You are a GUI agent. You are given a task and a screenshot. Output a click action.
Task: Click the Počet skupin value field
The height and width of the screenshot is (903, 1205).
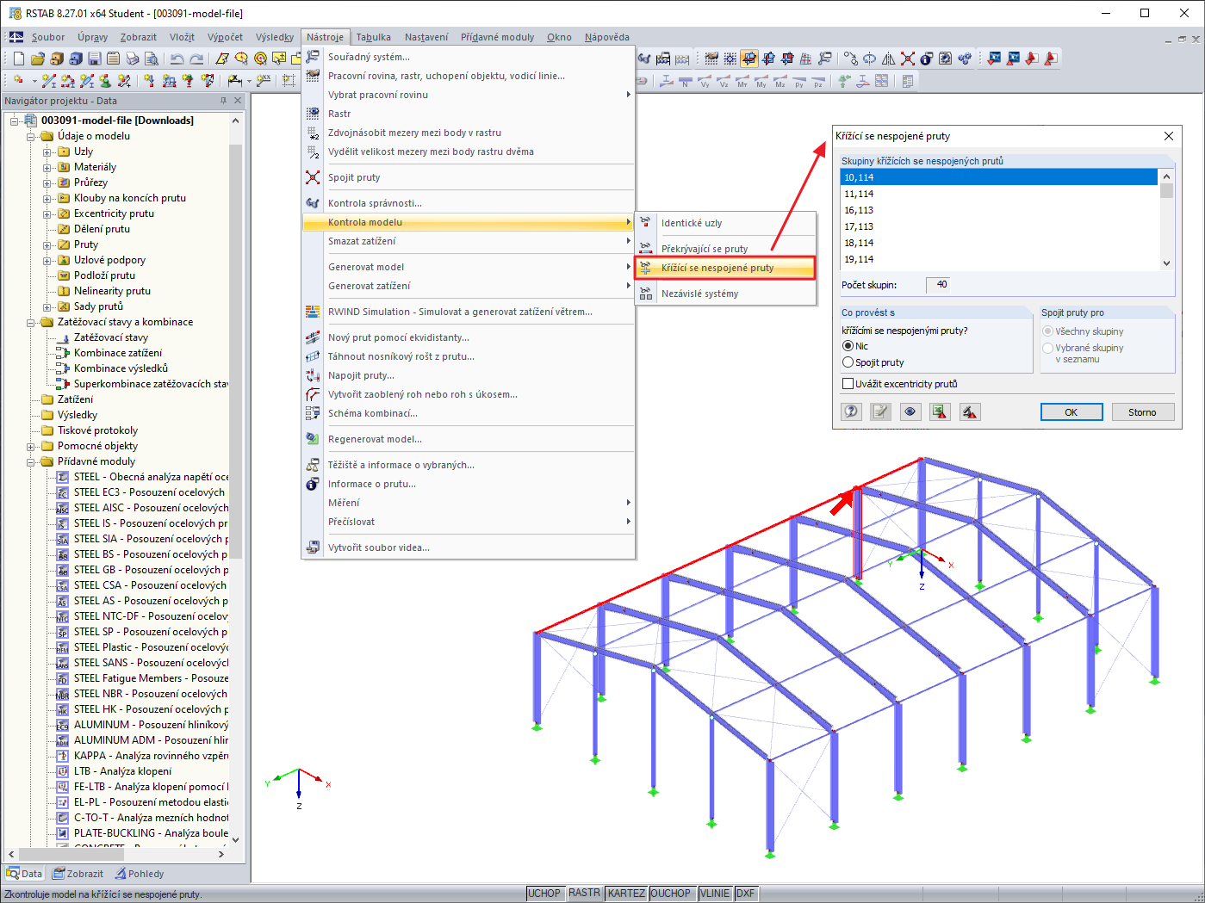pos(938,284)
